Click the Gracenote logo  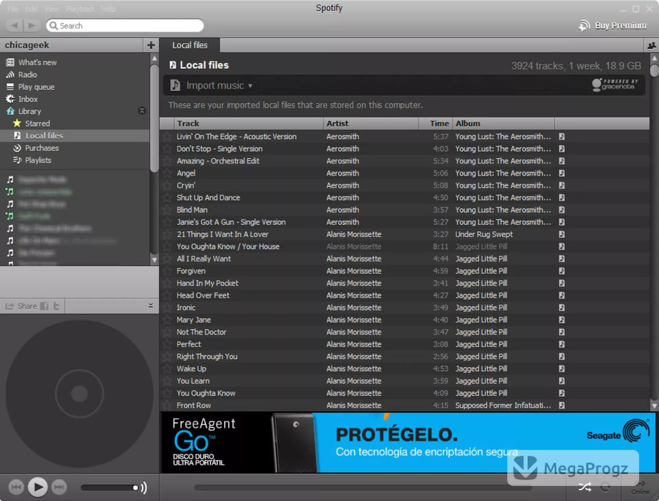(x=614, y=85)
